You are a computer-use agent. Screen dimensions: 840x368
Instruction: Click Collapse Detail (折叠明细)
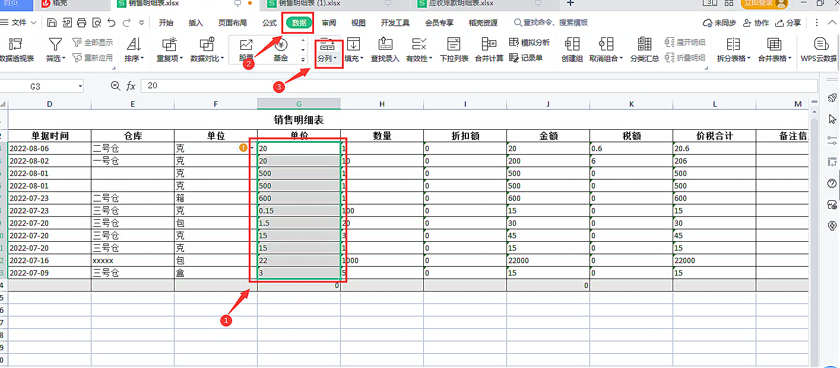685,58
